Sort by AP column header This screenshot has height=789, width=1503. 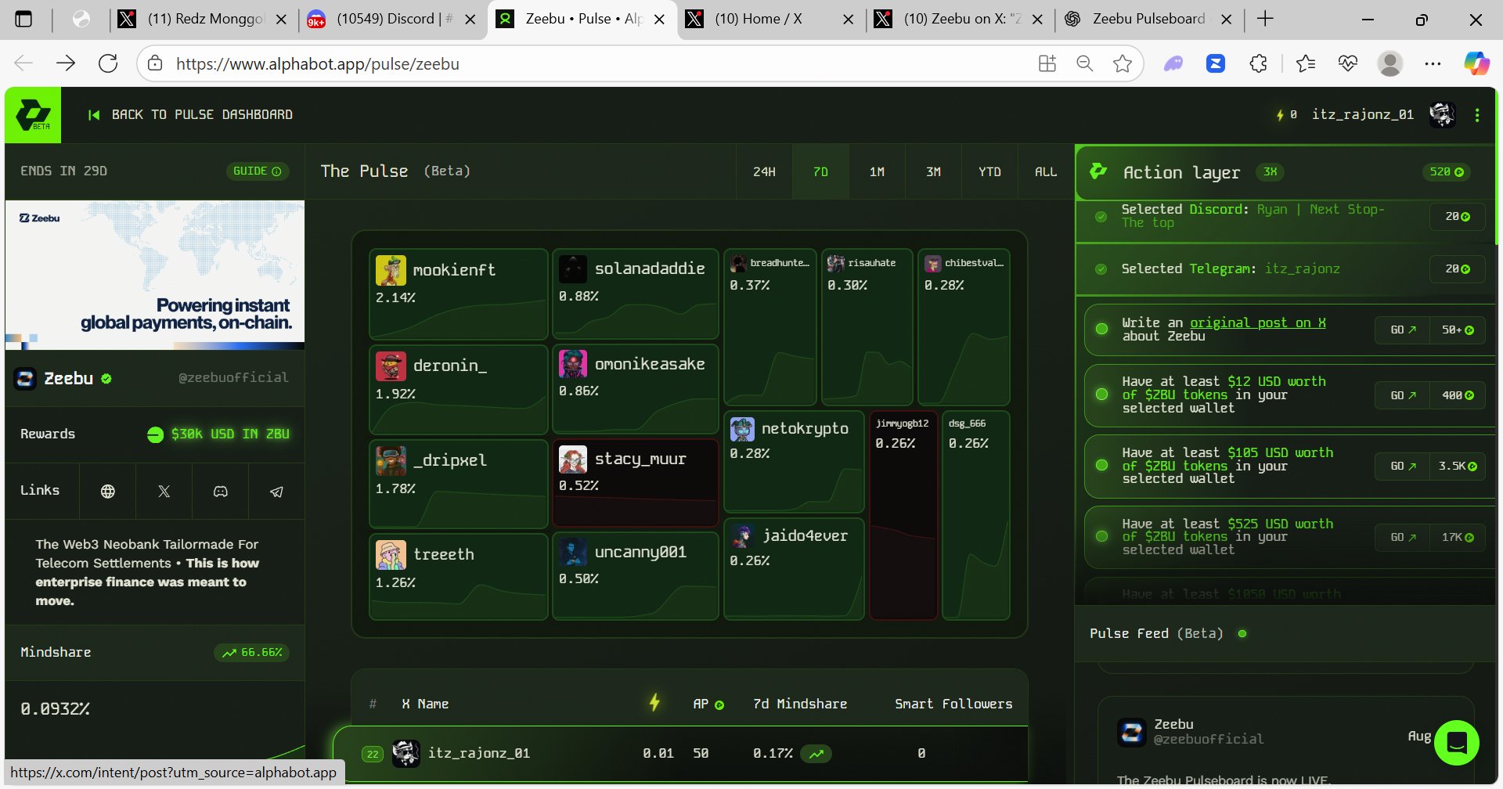708,704
